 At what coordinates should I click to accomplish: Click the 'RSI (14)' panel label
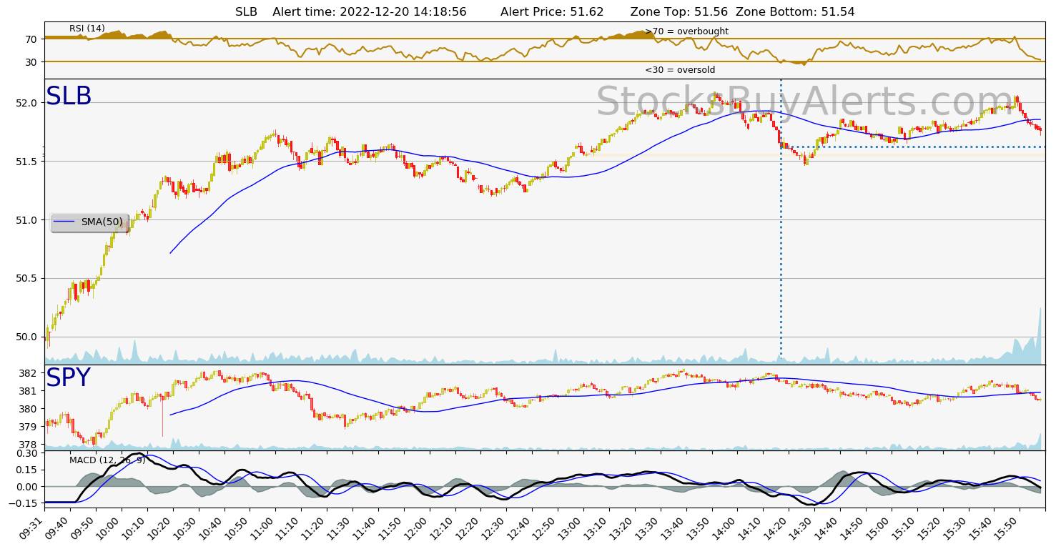[87, 29]
